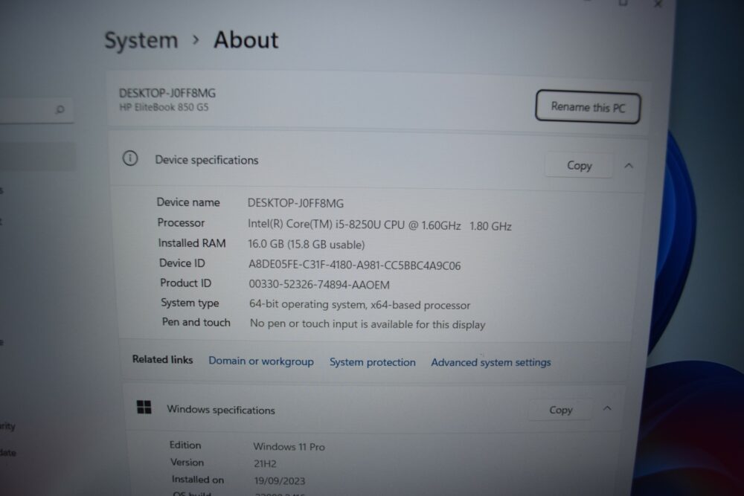Screen dimensions: 744x496
Task: Click the Windows logo icon beside Windows specifications
Action: click(x=144, y=407)
